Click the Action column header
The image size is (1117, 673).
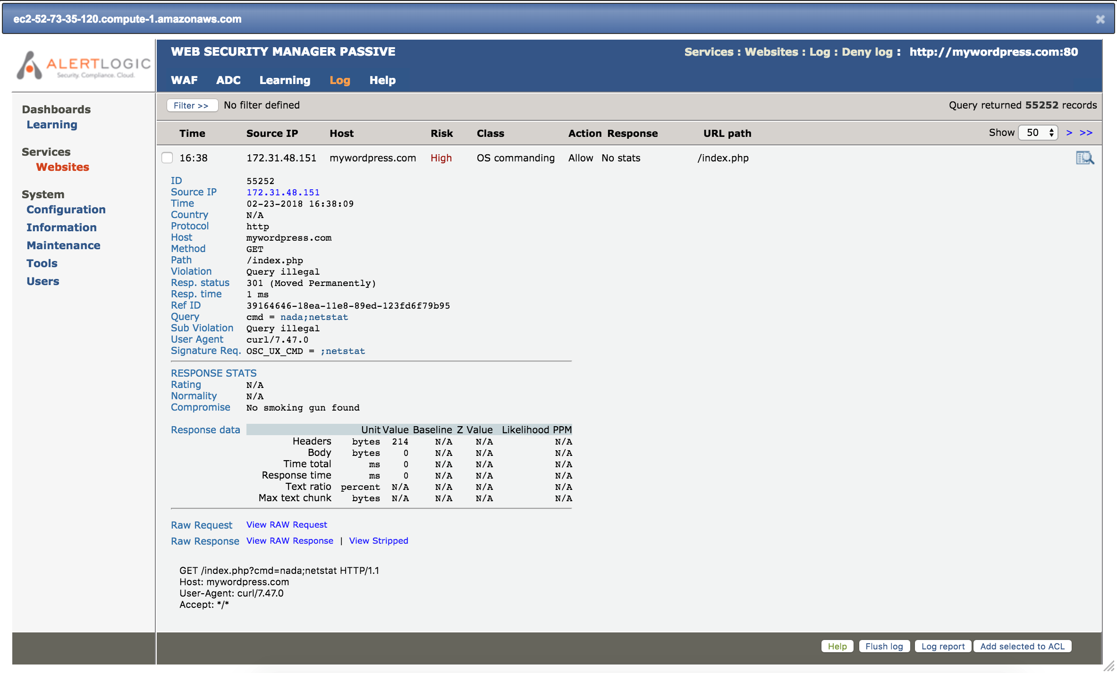pos(585,134)
